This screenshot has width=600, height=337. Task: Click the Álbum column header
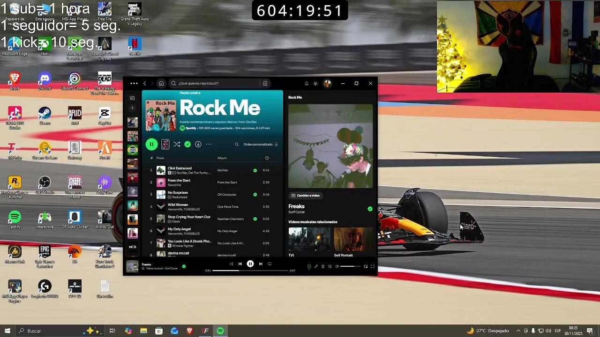[x=222, y=158]
